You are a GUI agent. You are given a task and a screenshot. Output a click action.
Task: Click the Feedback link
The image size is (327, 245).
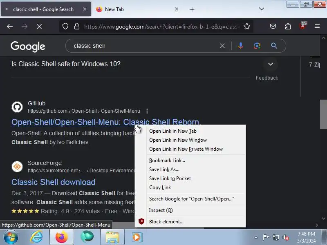point(267,78)
